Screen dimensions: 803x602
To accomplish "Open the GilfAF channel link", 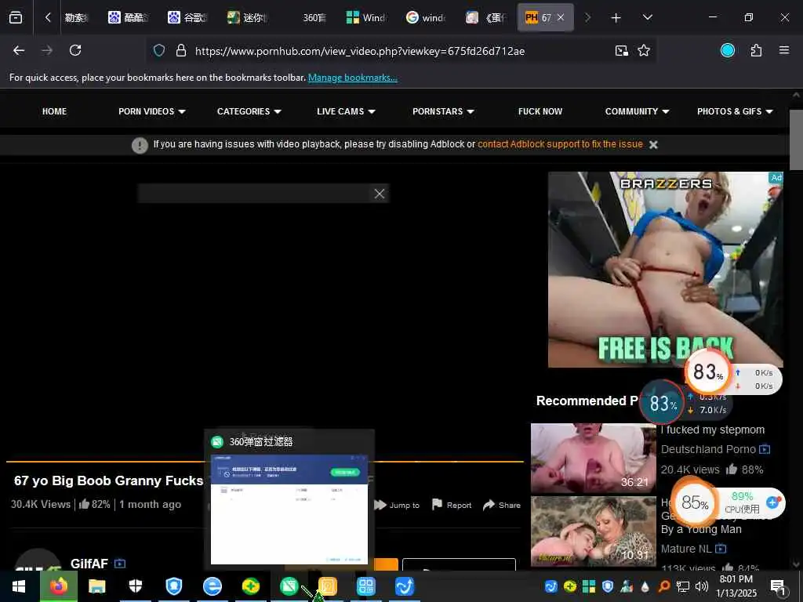I will pyautogui.click(x=89, y=564).
